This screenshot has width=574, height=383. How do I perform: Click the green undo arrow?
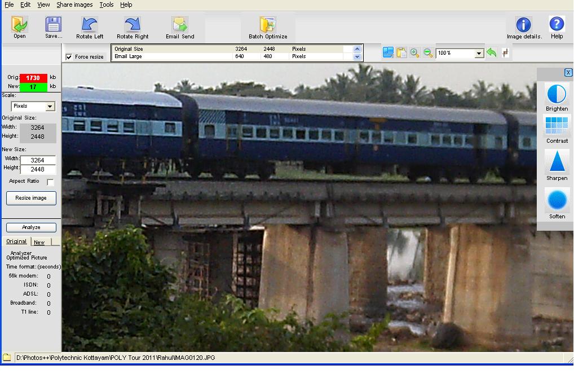pos(492,52)
